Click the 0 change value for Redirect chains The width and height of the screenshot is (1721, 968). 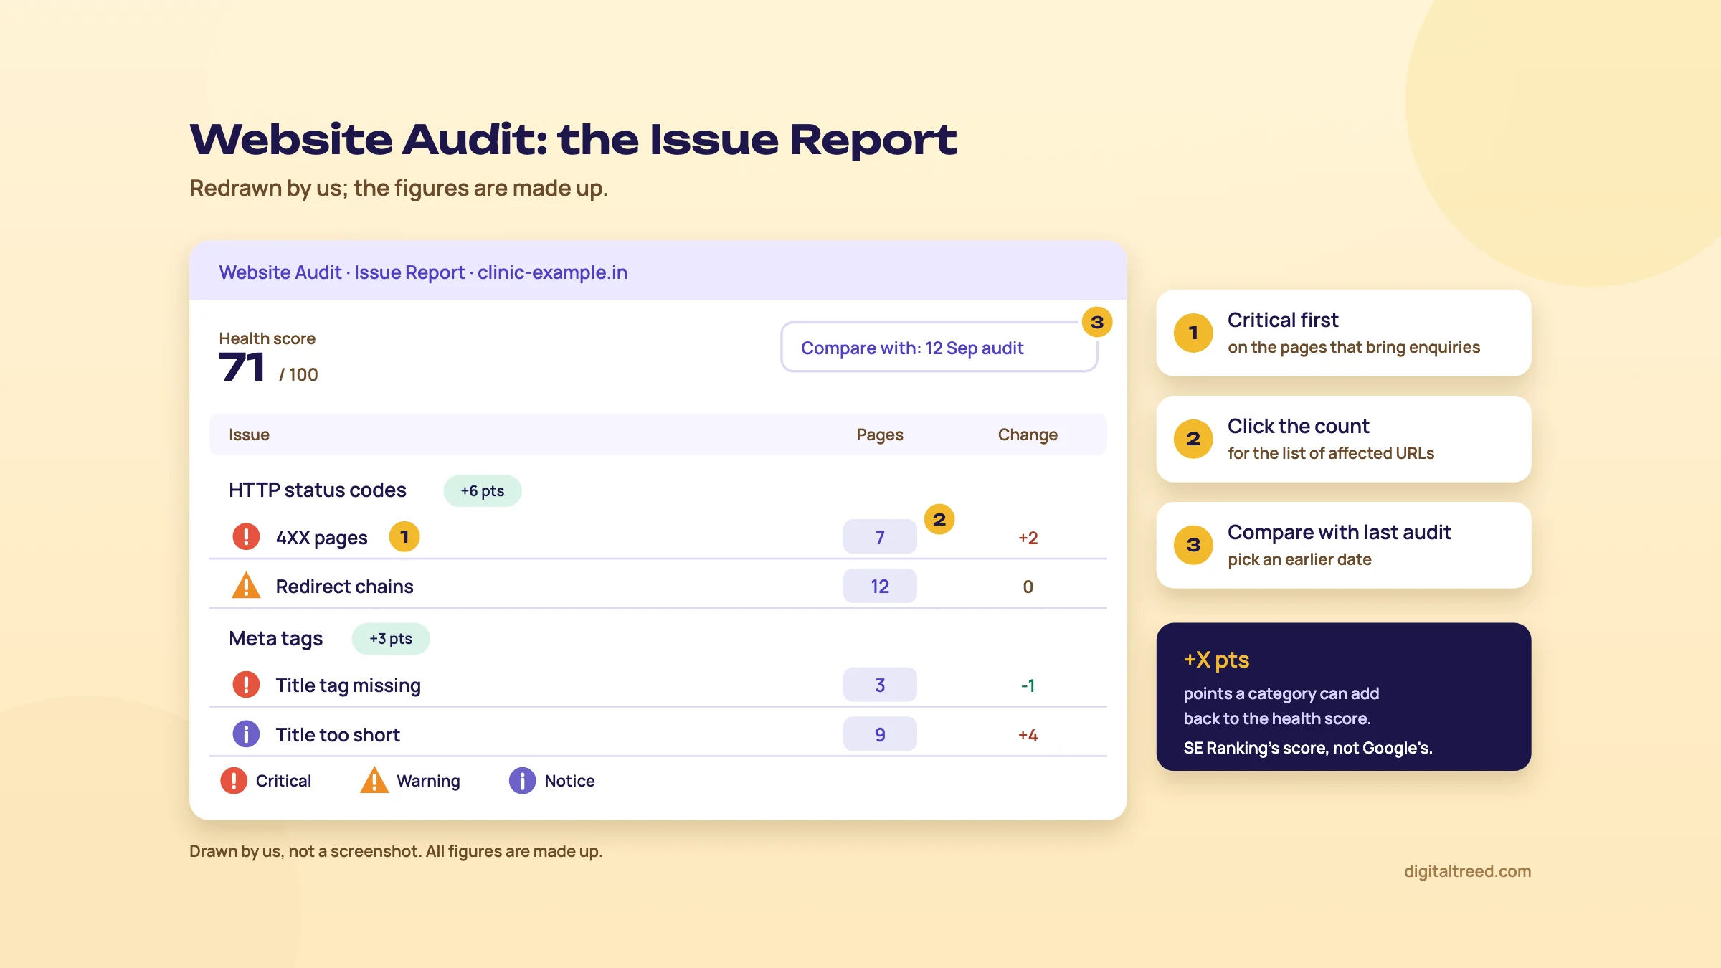point(1028,587)
